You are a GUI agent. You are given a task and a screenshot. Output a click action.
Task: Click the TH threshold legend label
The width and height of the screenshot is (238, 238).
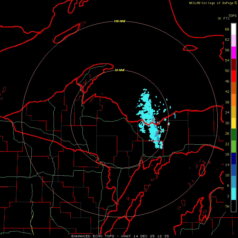tap(227, 207)
